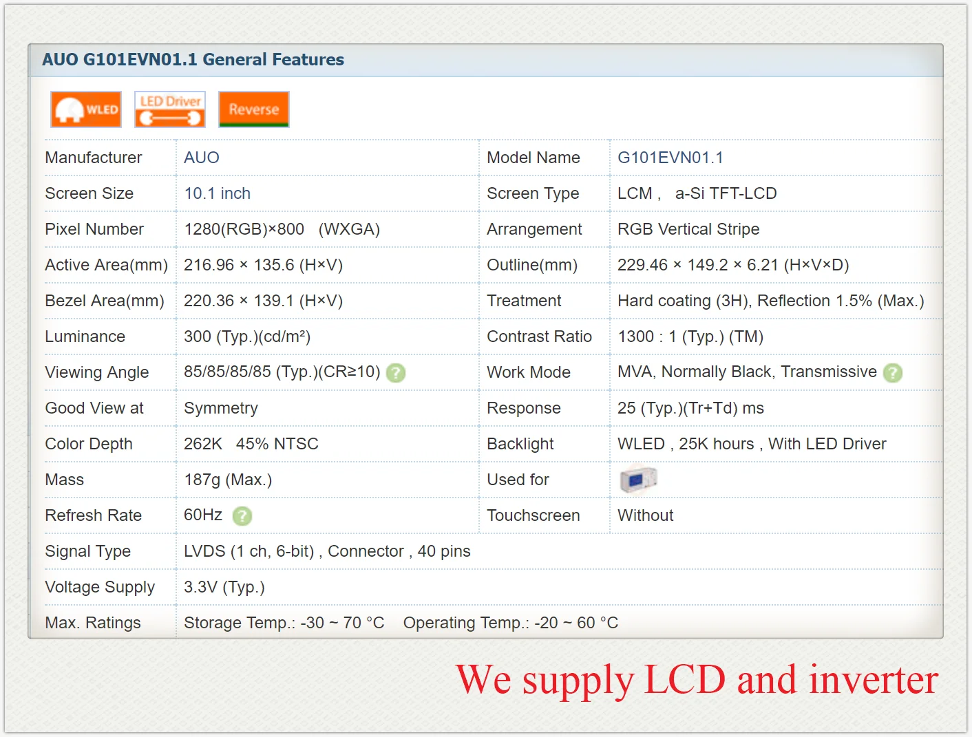
Task: Click the Symmetry value in Good View at row
Action: point(221,408)
